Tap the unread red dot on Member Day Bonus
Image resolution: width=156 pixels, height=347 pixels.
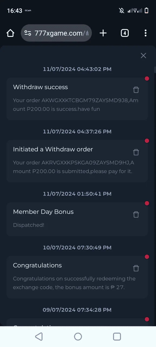click(147, 203)
